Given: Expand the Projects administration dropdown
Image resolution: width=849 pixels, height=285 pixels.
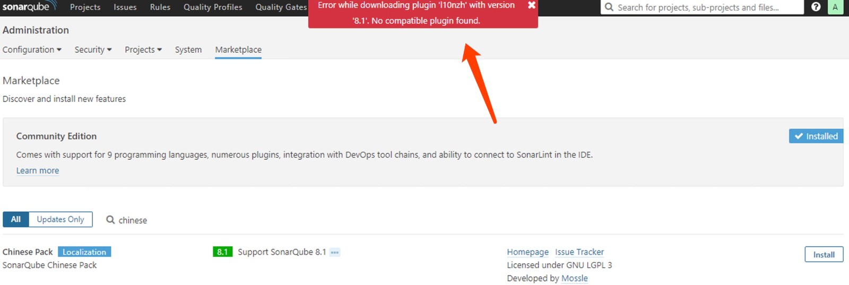Looking at the screenshot, I should (x=143, y=49).
